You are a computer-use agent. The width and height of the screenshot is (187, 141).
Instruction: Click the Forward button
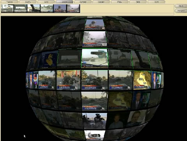click(181, 11)
